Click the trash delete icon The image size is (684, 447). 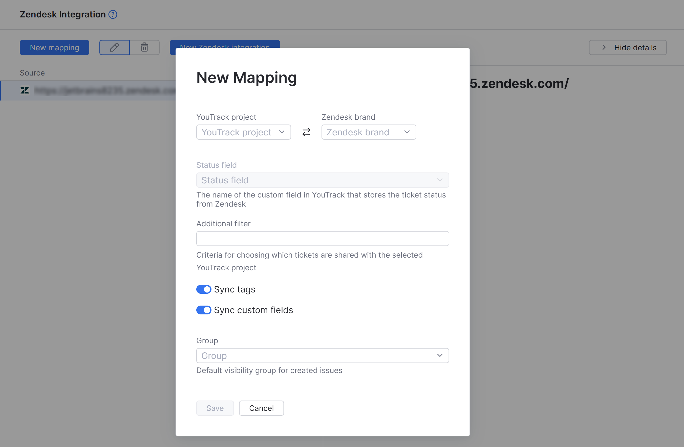[x=144, y=47]
